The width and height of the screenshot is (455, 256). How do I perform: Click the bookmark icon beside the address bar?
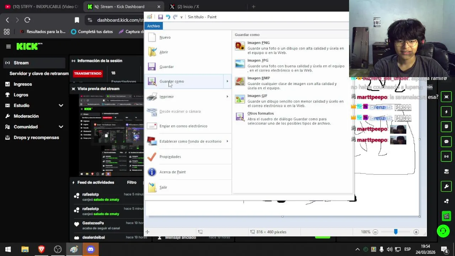pyautogui.click(x=77, y=20)
